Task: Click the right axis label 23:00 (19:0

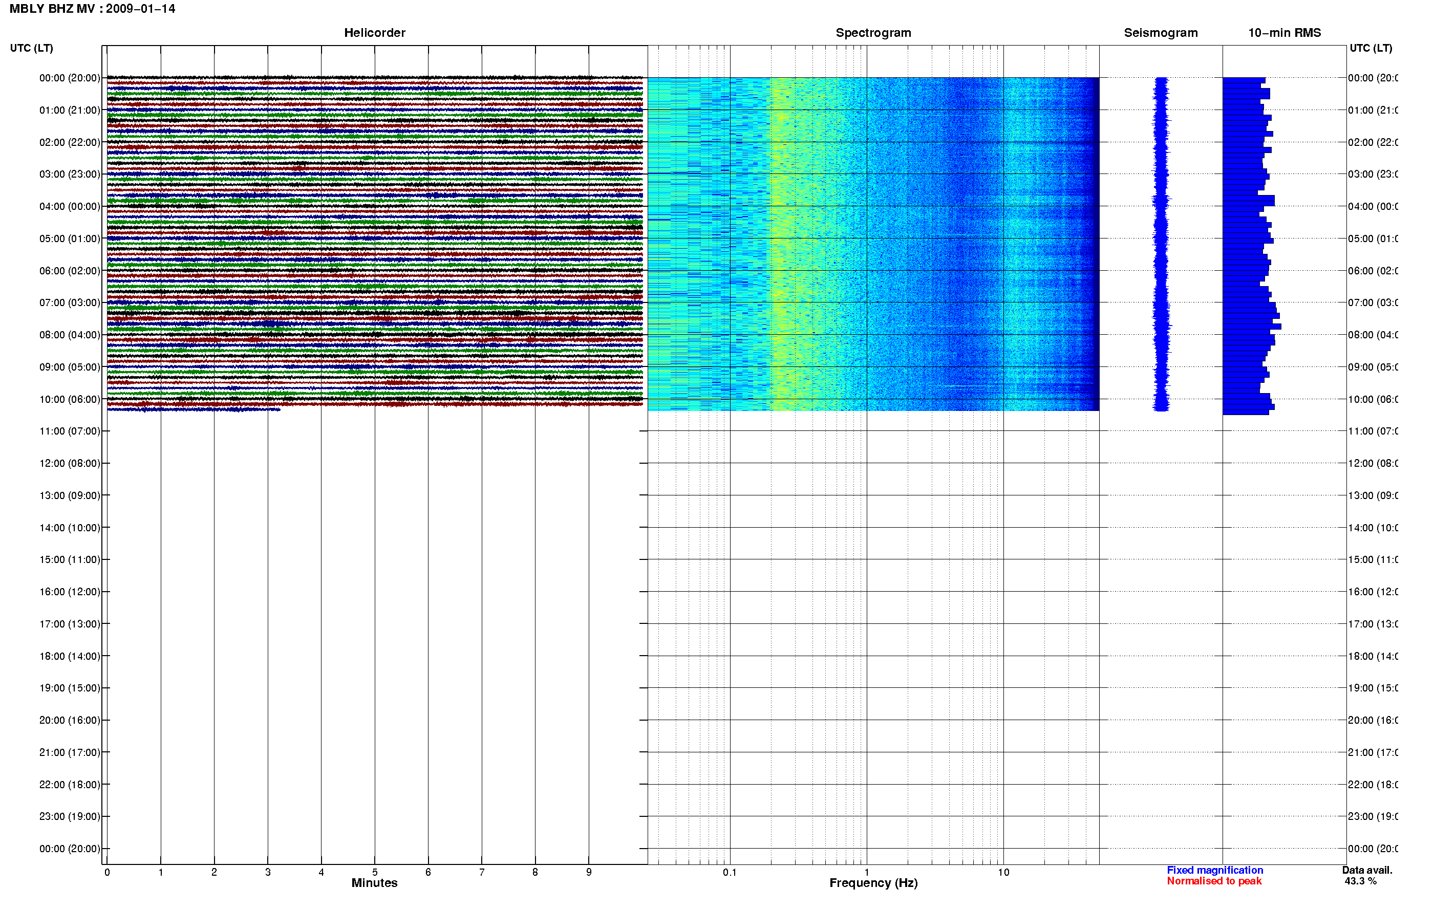Action: (1373, 817)
